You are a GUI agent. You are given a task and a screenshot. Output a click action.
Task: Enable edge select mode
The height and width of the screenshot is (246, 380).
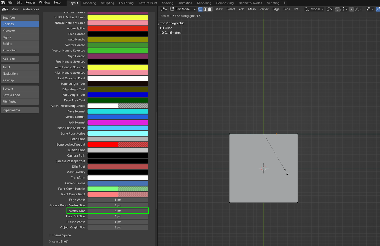[205, 9]
